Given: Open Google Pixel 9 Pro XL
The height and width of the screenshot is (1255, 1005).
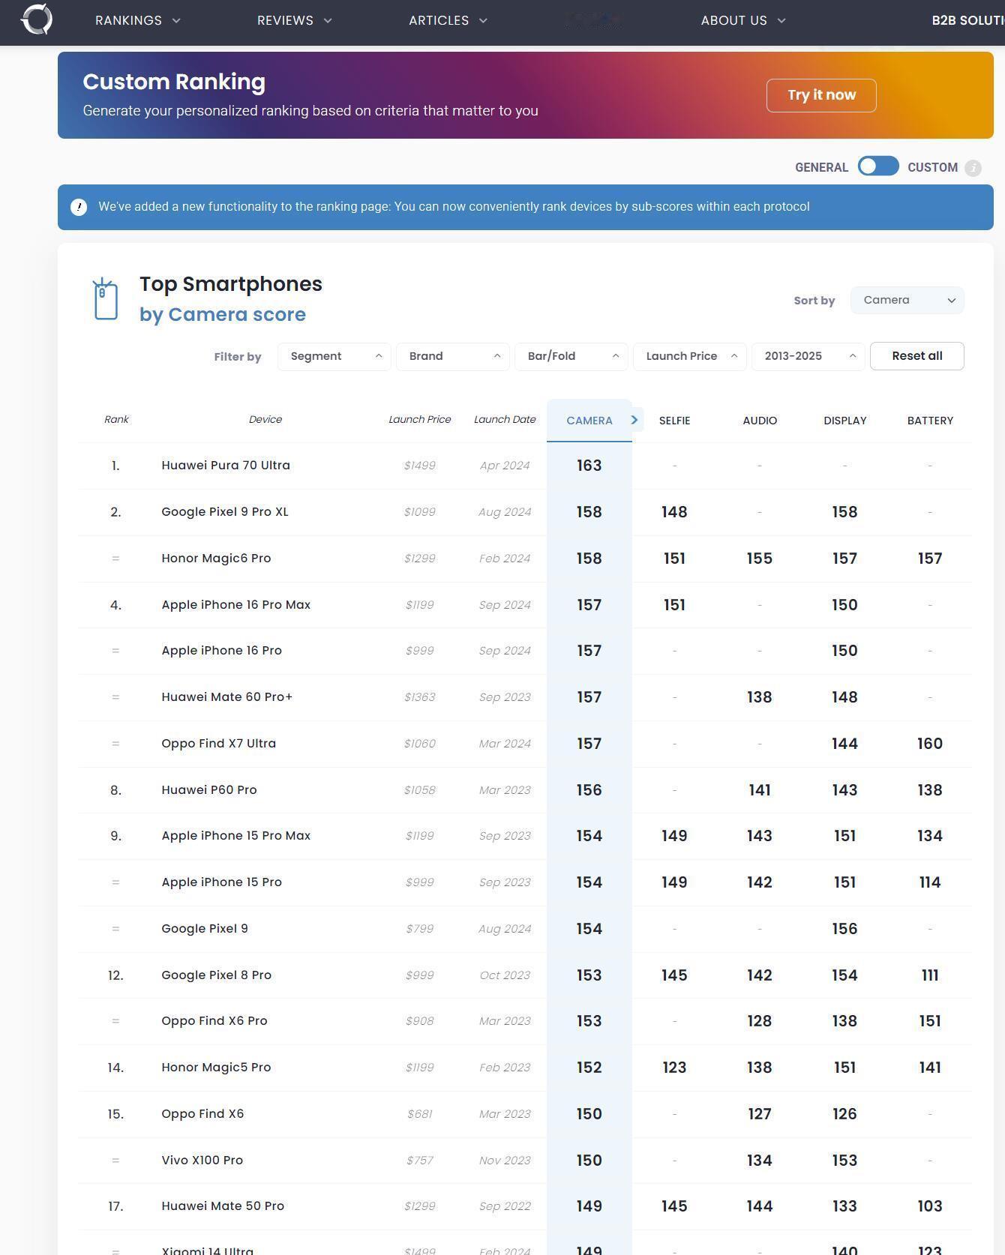Looking at the screenshot, I should [225, 511].
